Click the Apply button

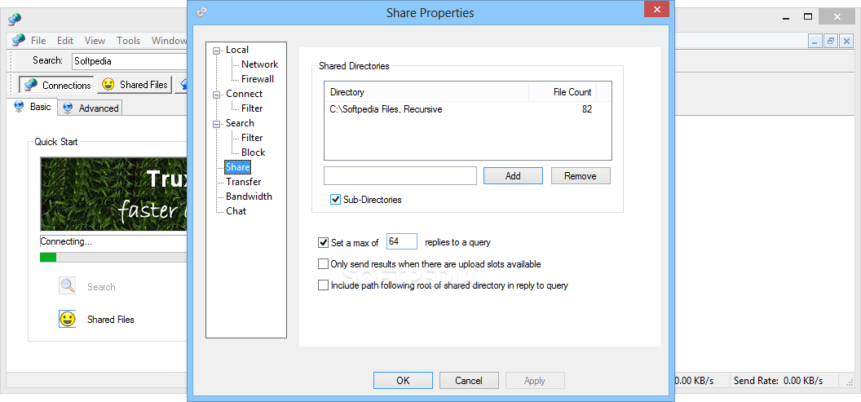pos(535,381)
